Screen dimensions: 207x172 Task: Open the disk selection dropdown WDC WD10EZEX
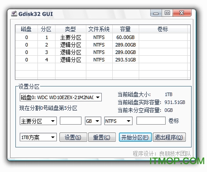61,97
